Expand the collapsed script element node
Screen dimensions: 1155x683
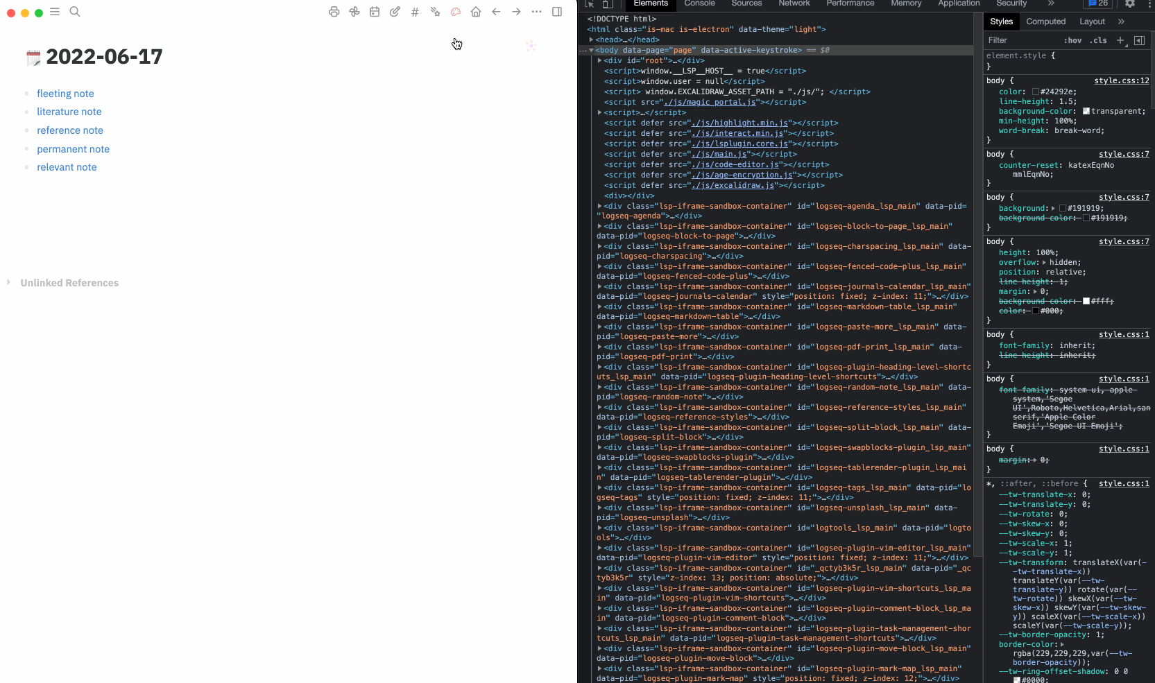pos(600,112)
